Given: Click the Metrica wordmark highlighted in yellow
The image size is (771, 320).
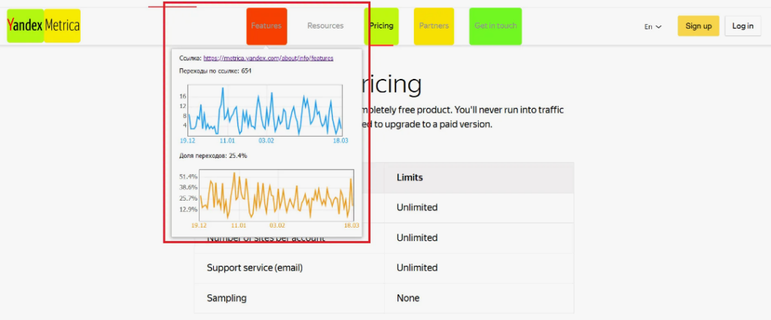Looking at the screenshot, I should 62,26.
